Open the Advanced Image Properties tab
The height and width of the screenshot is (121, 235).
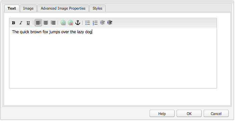tap(63, 9)
